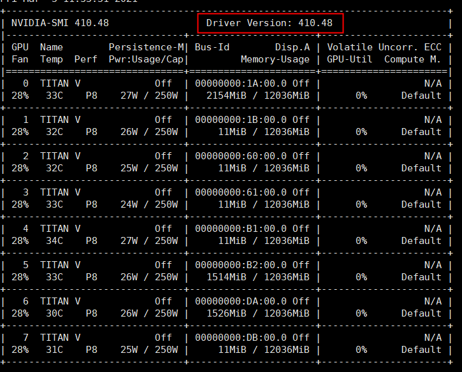The height and width of the screenshot is (372, 462).
Task: Click temperature value 30C
Action: click(55, 313)
